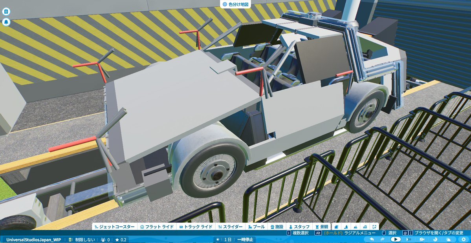Click the 選択 mouse hint
This screenshot has width=471, height=243.
389,233
